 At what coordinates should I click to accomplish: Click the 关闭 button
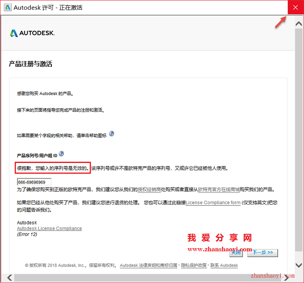pos(236,253)
